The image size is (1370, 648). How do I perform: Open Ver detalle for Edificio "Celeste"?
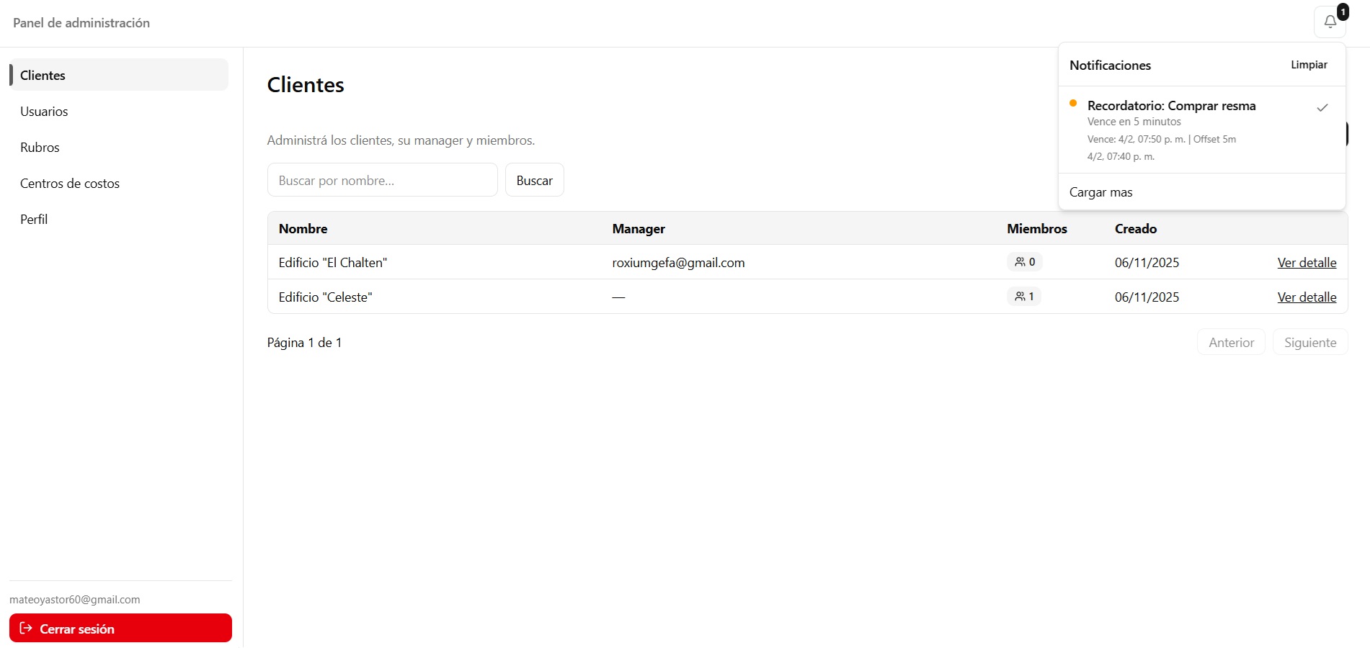1306,297
